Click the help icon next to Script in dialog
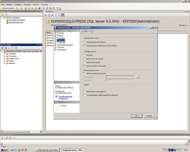This screenshot has height=152, width=190. [x=92, y=31]
